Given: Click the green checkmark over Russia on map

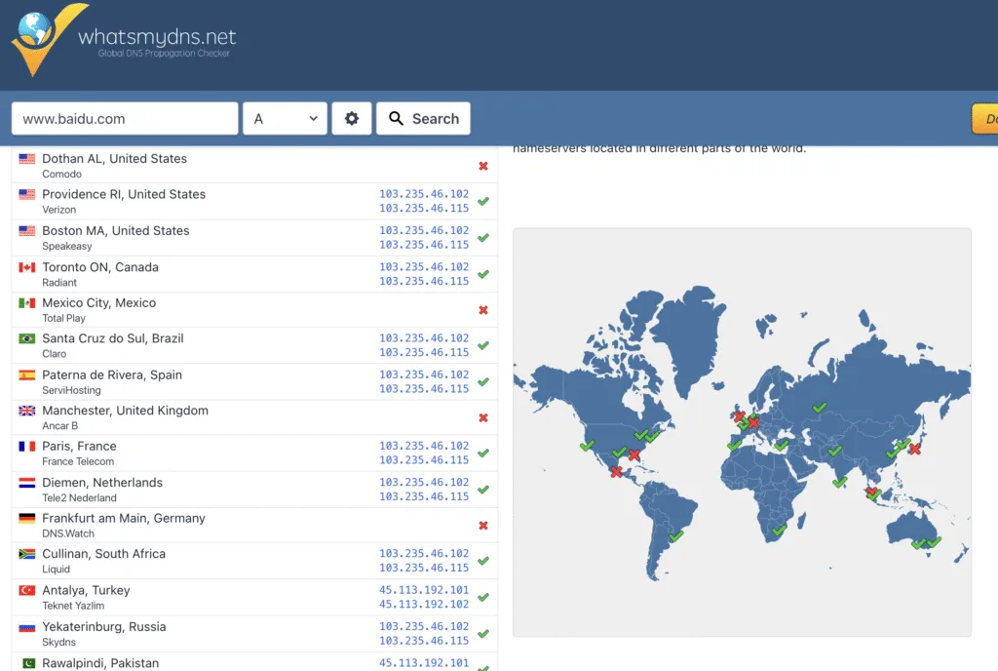Looking at the screenshot, I should (820, 407).
